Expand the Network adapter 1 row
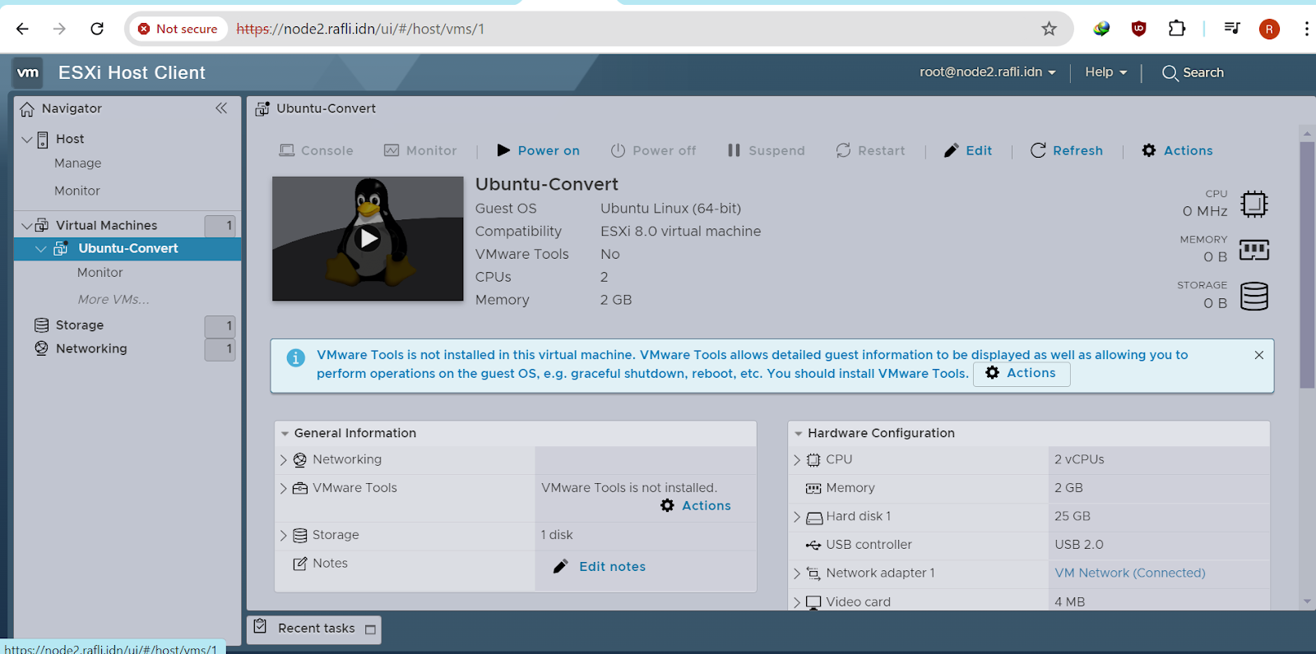The width and height of the screenshot is (1316, 654). click(x=797, y=573)
